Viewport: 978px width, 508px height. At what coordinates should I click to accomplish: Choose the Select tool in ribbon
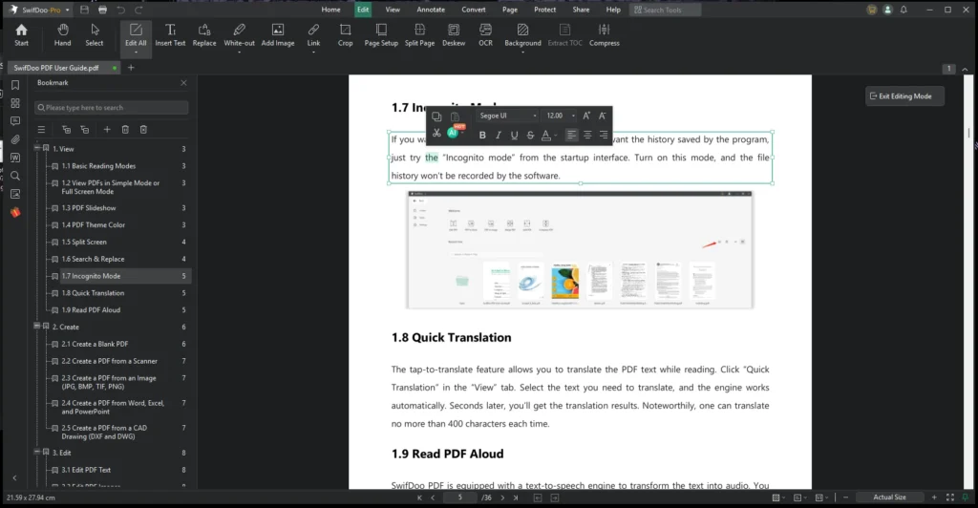tap(95, 35)
